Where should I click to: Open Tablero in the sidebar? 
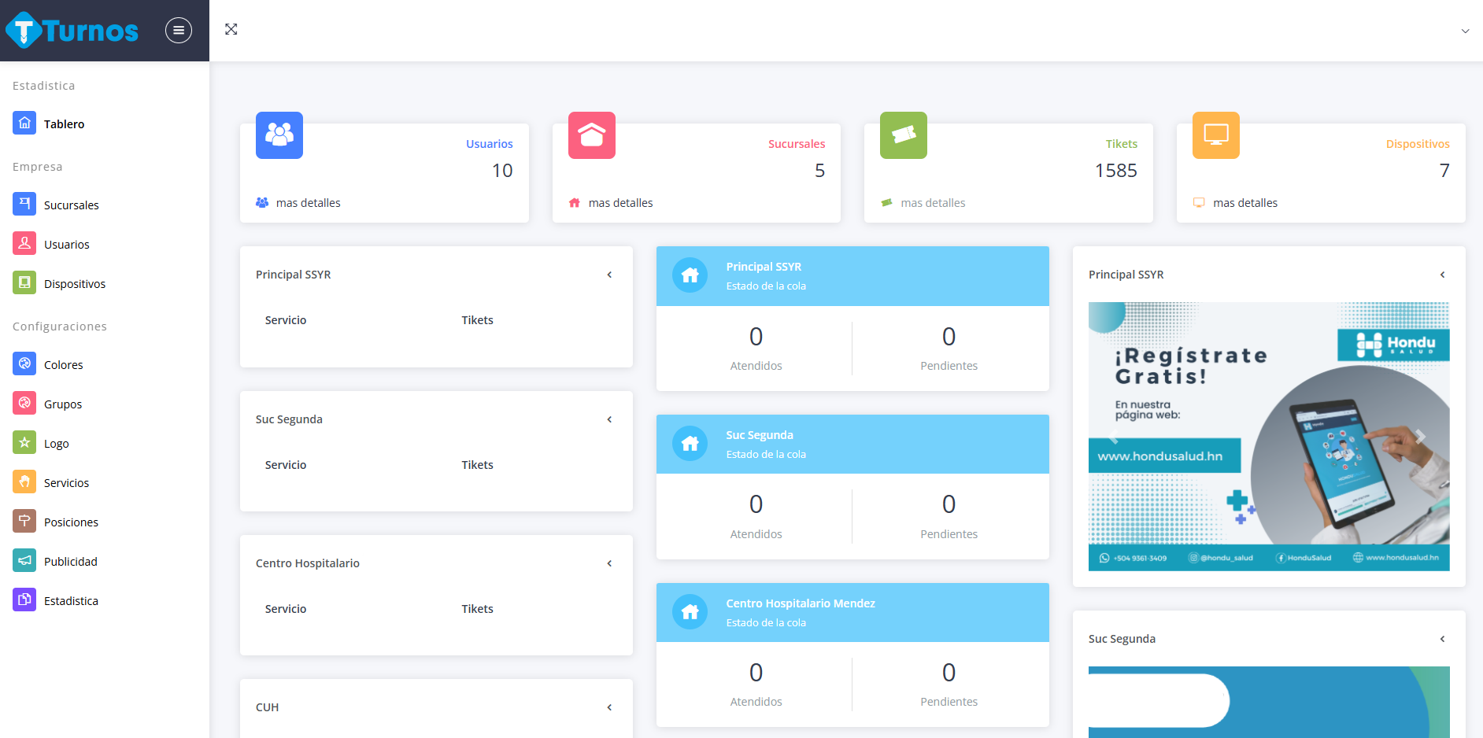pos(64,124)
